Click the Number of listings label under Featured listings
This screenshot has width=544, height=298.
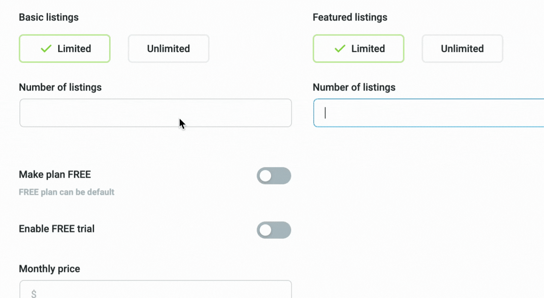pos(354,87)
